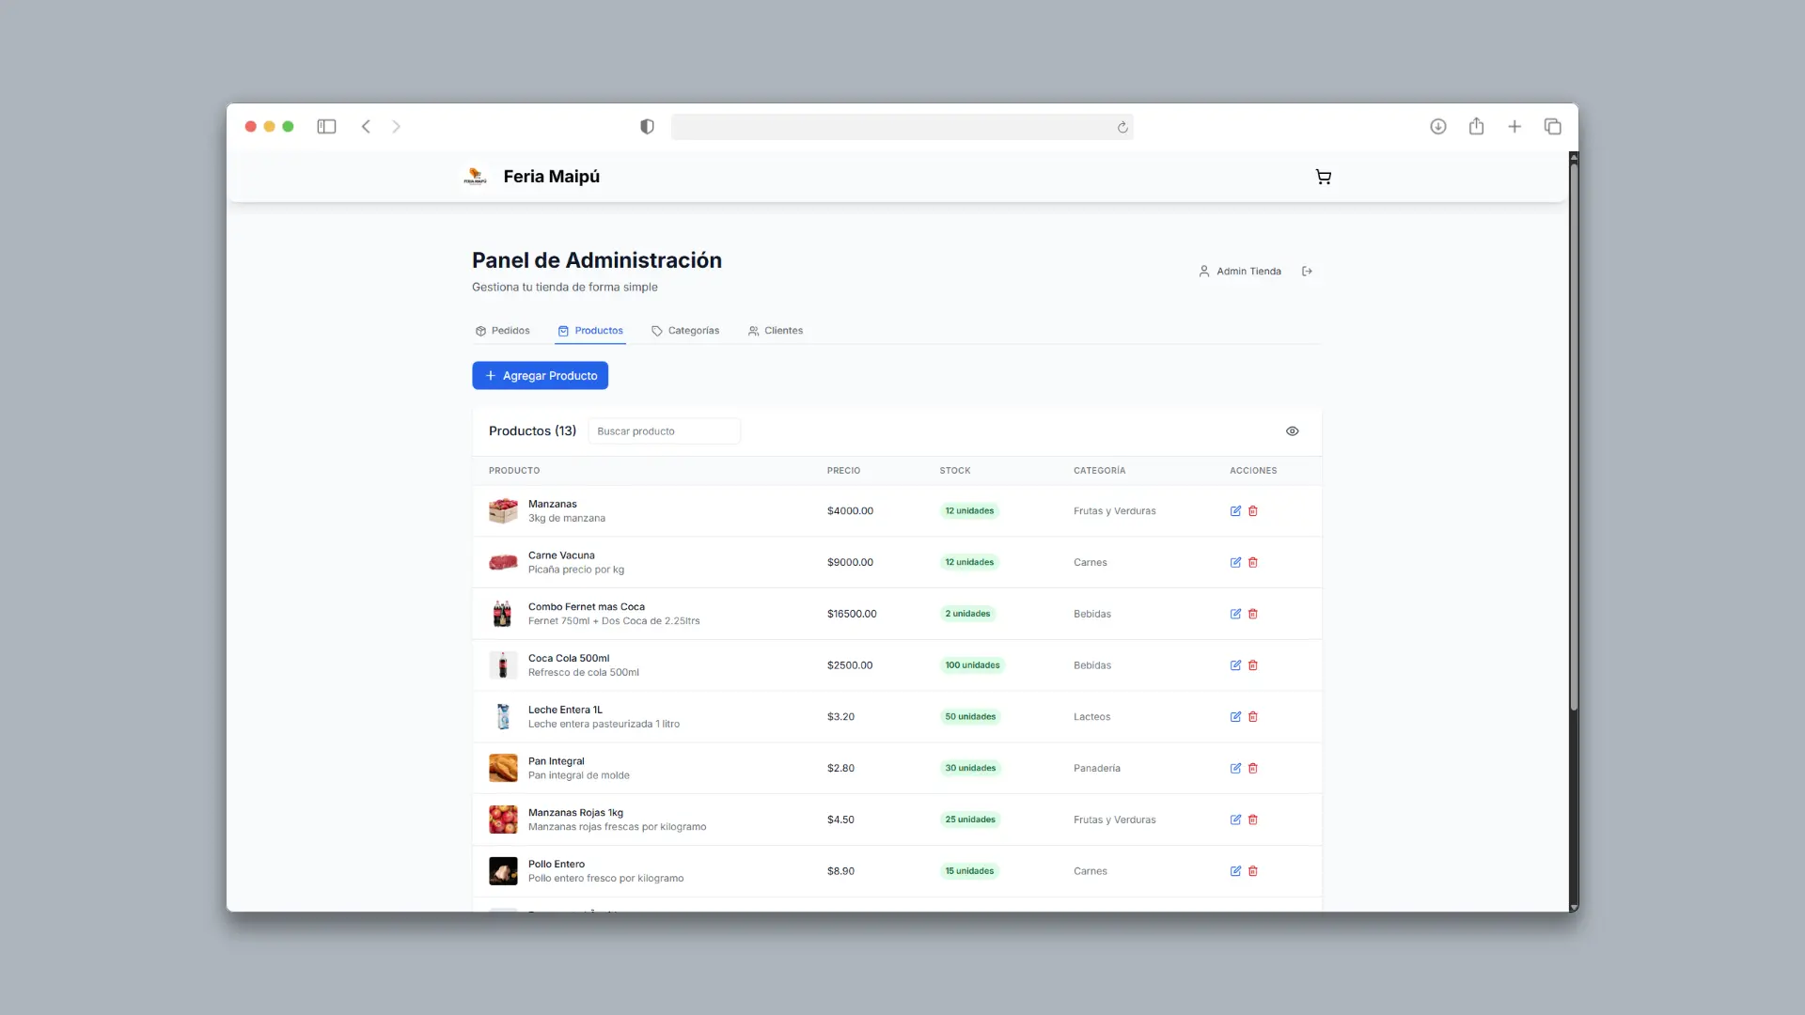Image resolution: width=1805 pixels, height=1015 pixels.
Task: Click the Feria Maipú logo image
Action: point(476,177)
